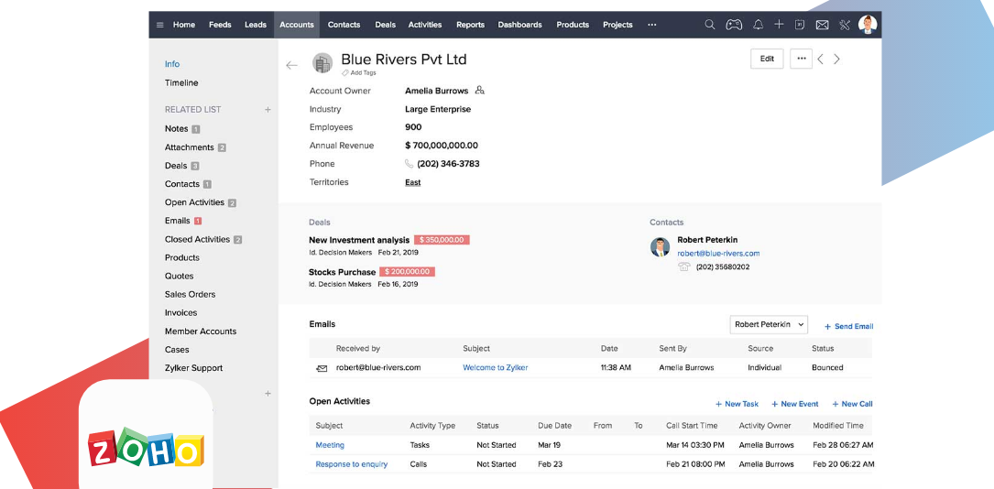The image size is (994, 489).
Task: Open the Reports tab
Action: pos(470,25)
